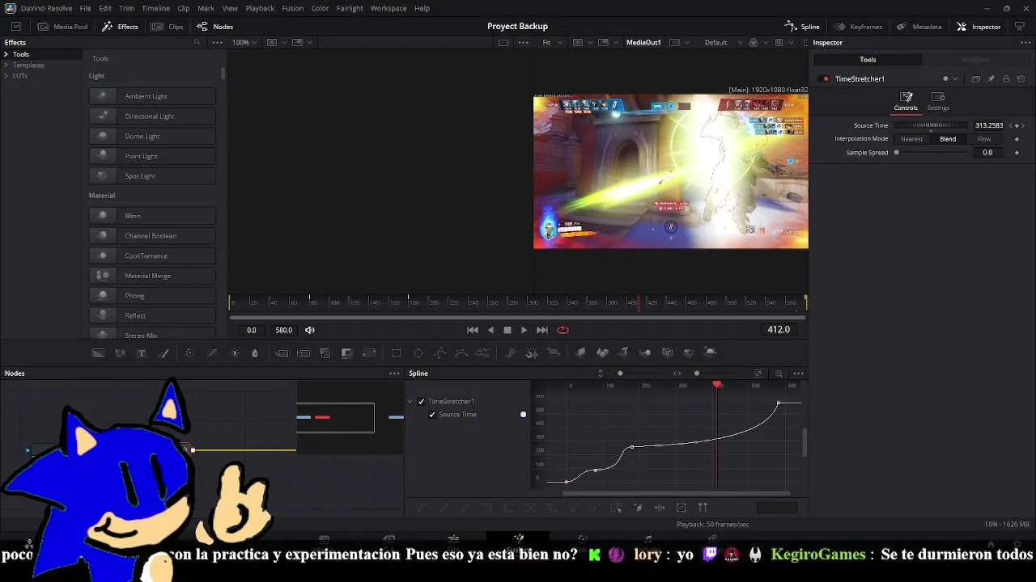Toggle Source Time keyframe diamond
This screenshot has height=582, width=1036.
tap(1017, 126)
